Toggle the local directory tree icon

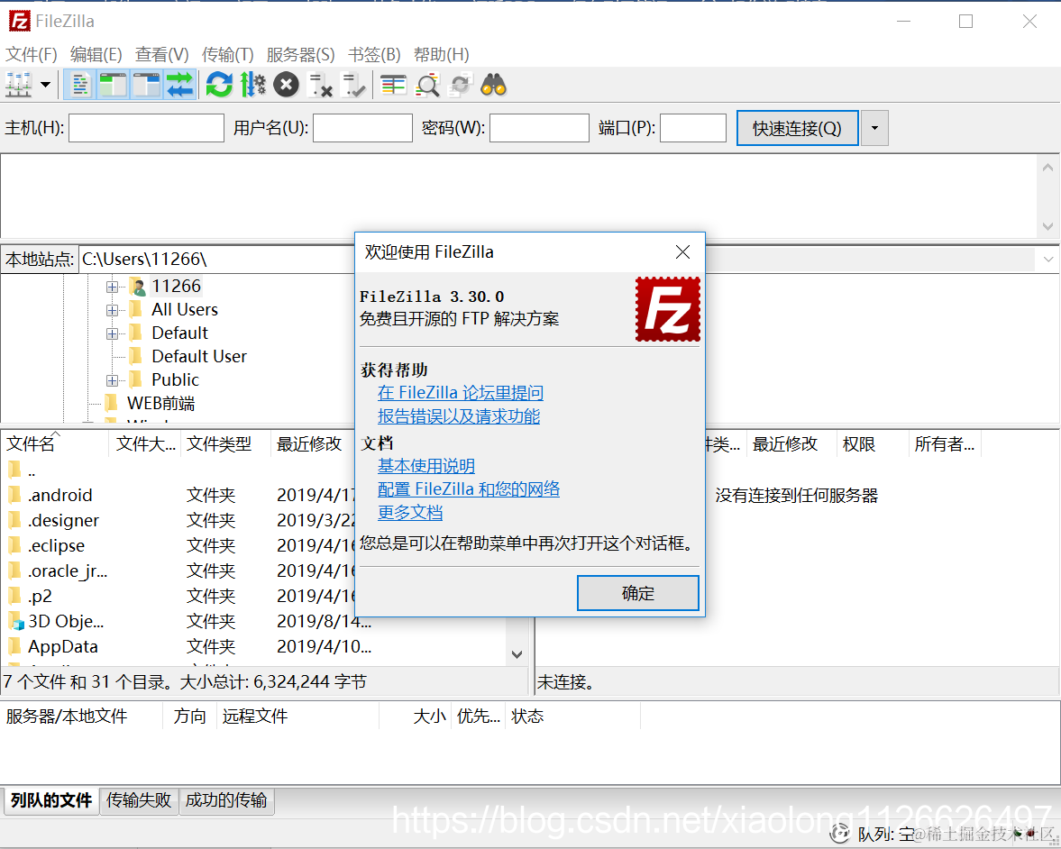tap(113, 86)
